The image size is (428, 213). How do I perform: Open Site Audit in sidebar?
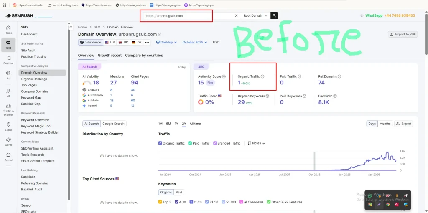[28, 51]
